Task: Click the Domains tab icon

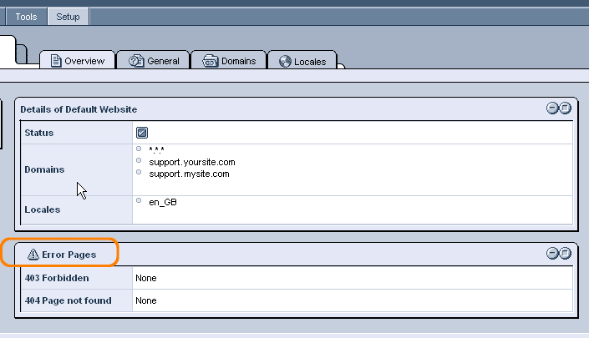Action: (x=210, y=61)
